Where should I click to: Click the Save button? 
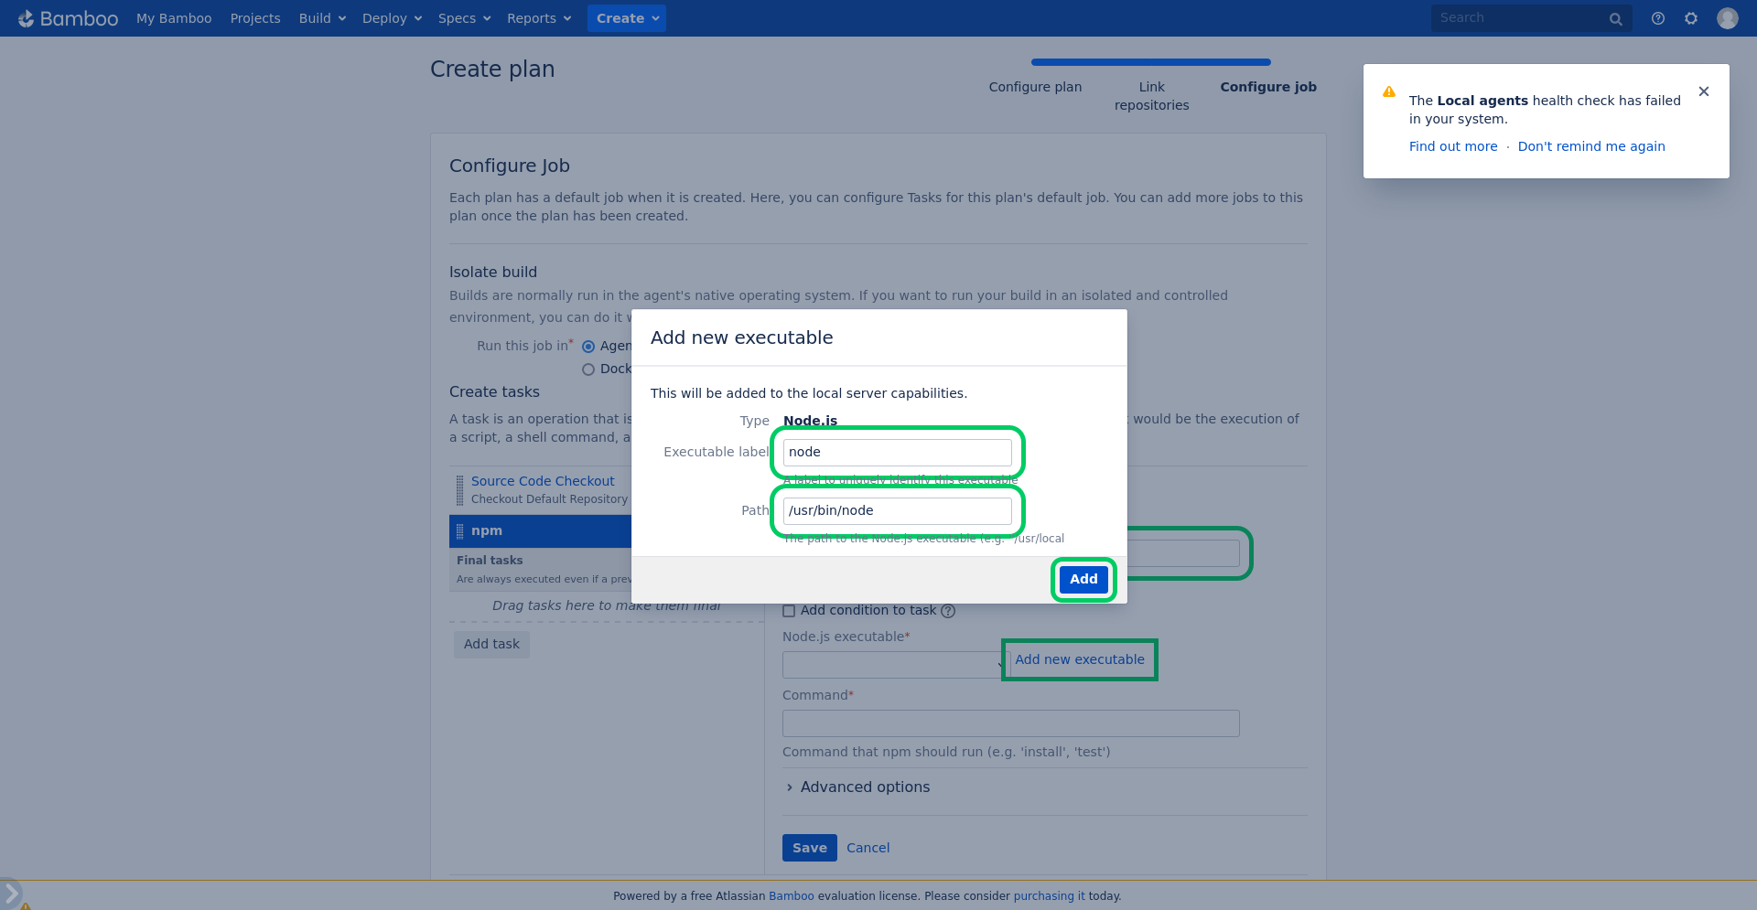[810, 848]
